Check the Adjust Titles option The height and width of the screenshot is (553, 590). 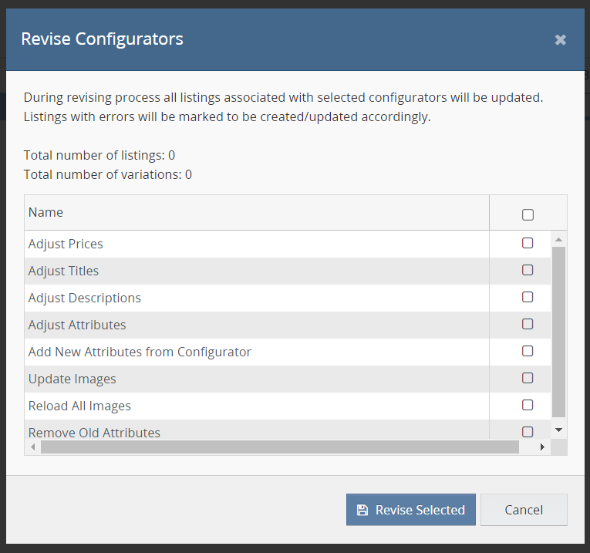point(528,270)
